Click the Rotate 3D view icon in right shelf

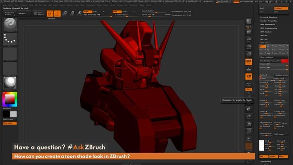pos(249,124)
